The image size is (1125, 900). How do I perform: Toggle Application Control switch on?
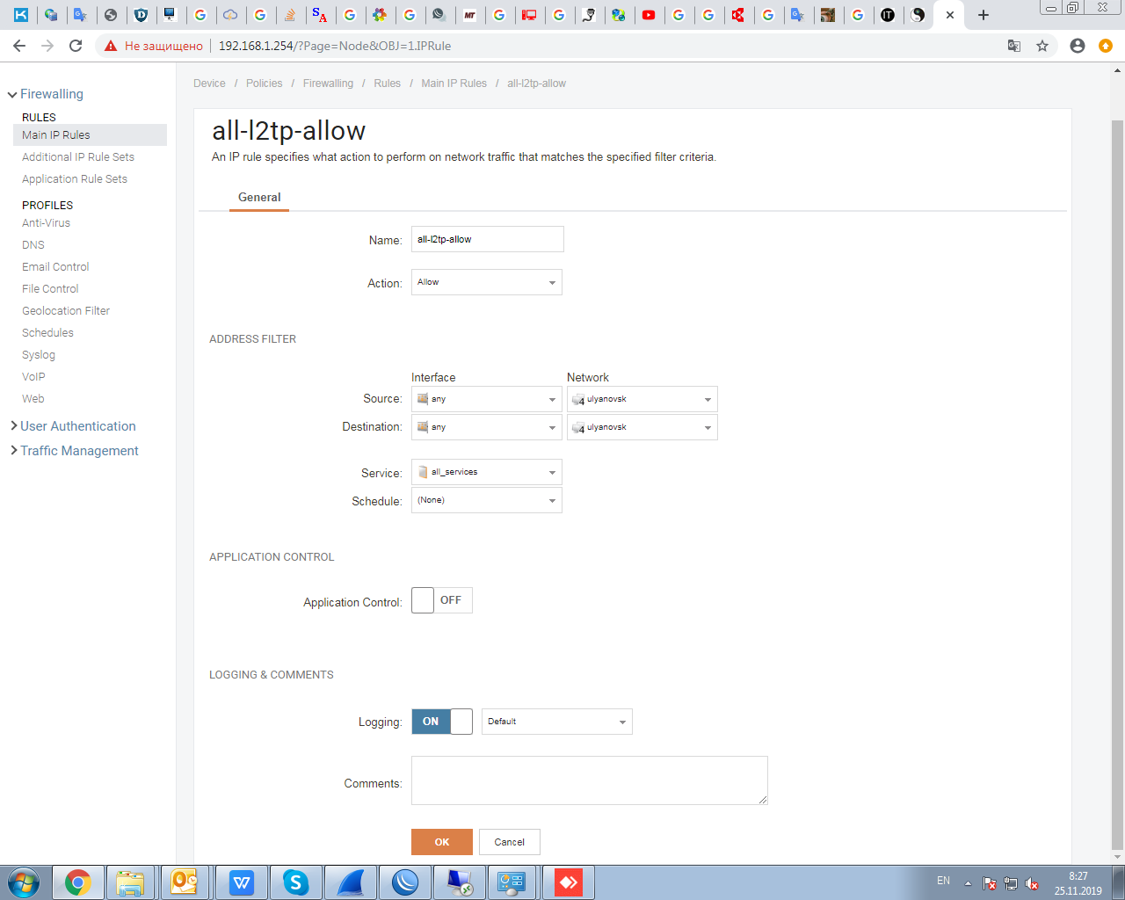coord(441,600)
